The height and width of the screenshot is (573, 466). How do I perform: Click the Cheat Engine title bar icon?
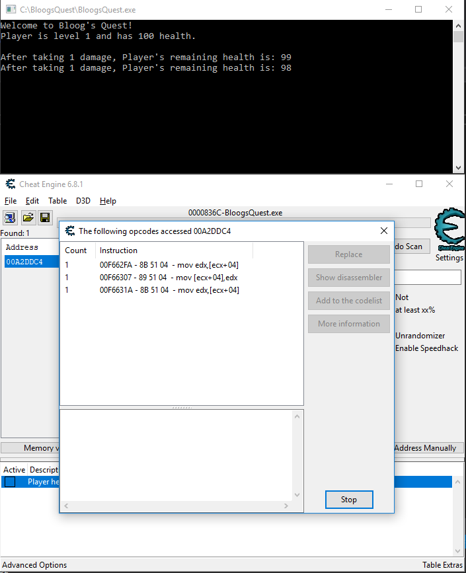tap(11, 184)
